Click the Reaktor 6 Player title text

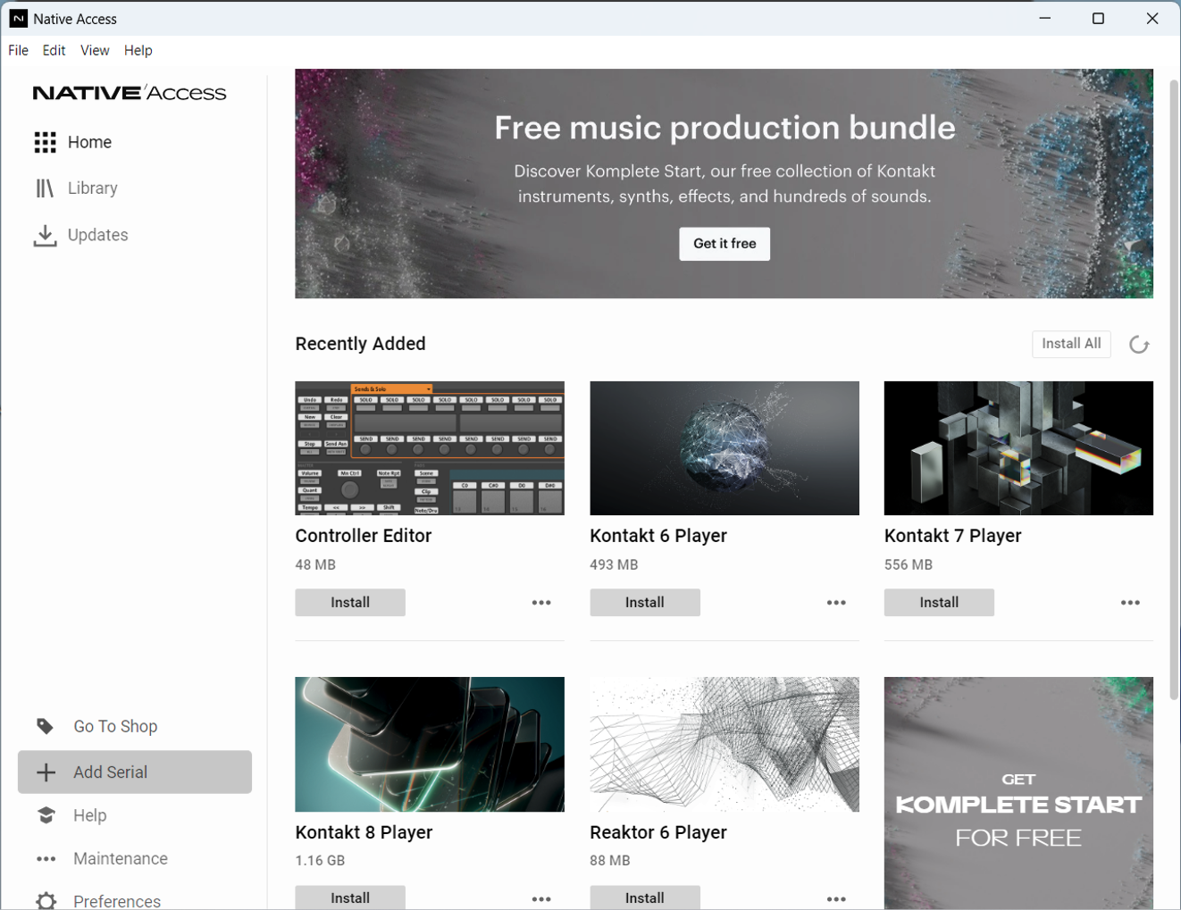pos(658,832)
